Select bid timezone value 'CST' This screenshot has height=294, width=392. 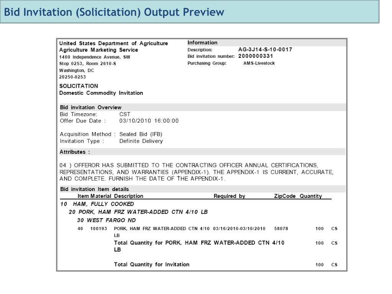pyautogui.click(x=125, y=114)
